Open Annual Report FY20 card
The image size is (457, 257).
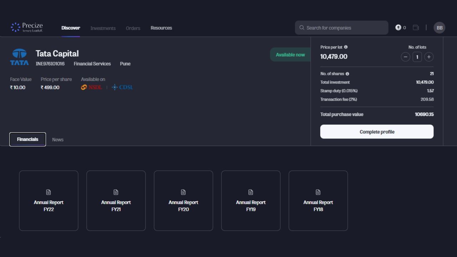pos(184,201)
